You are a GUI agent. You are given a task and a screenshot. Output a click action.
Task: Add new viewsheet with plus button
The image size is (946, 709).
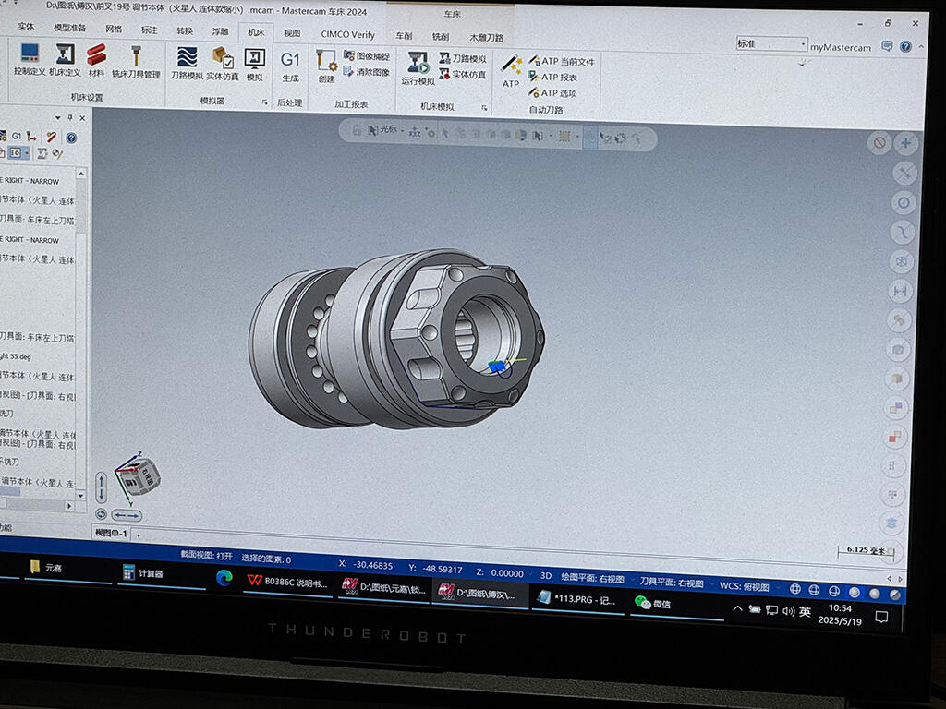point(139,535)
